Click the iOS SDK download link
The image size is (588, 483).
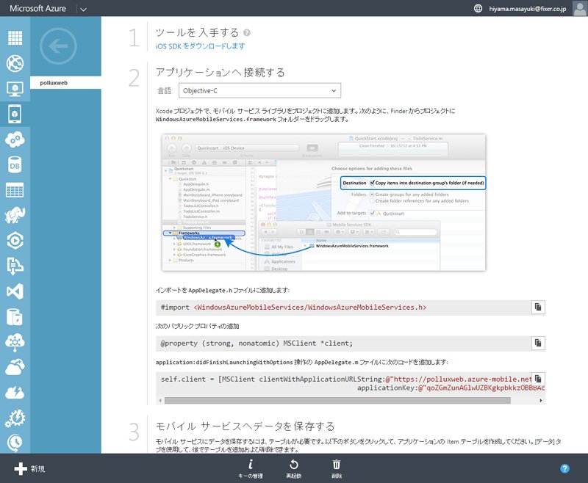coord(200,46)
